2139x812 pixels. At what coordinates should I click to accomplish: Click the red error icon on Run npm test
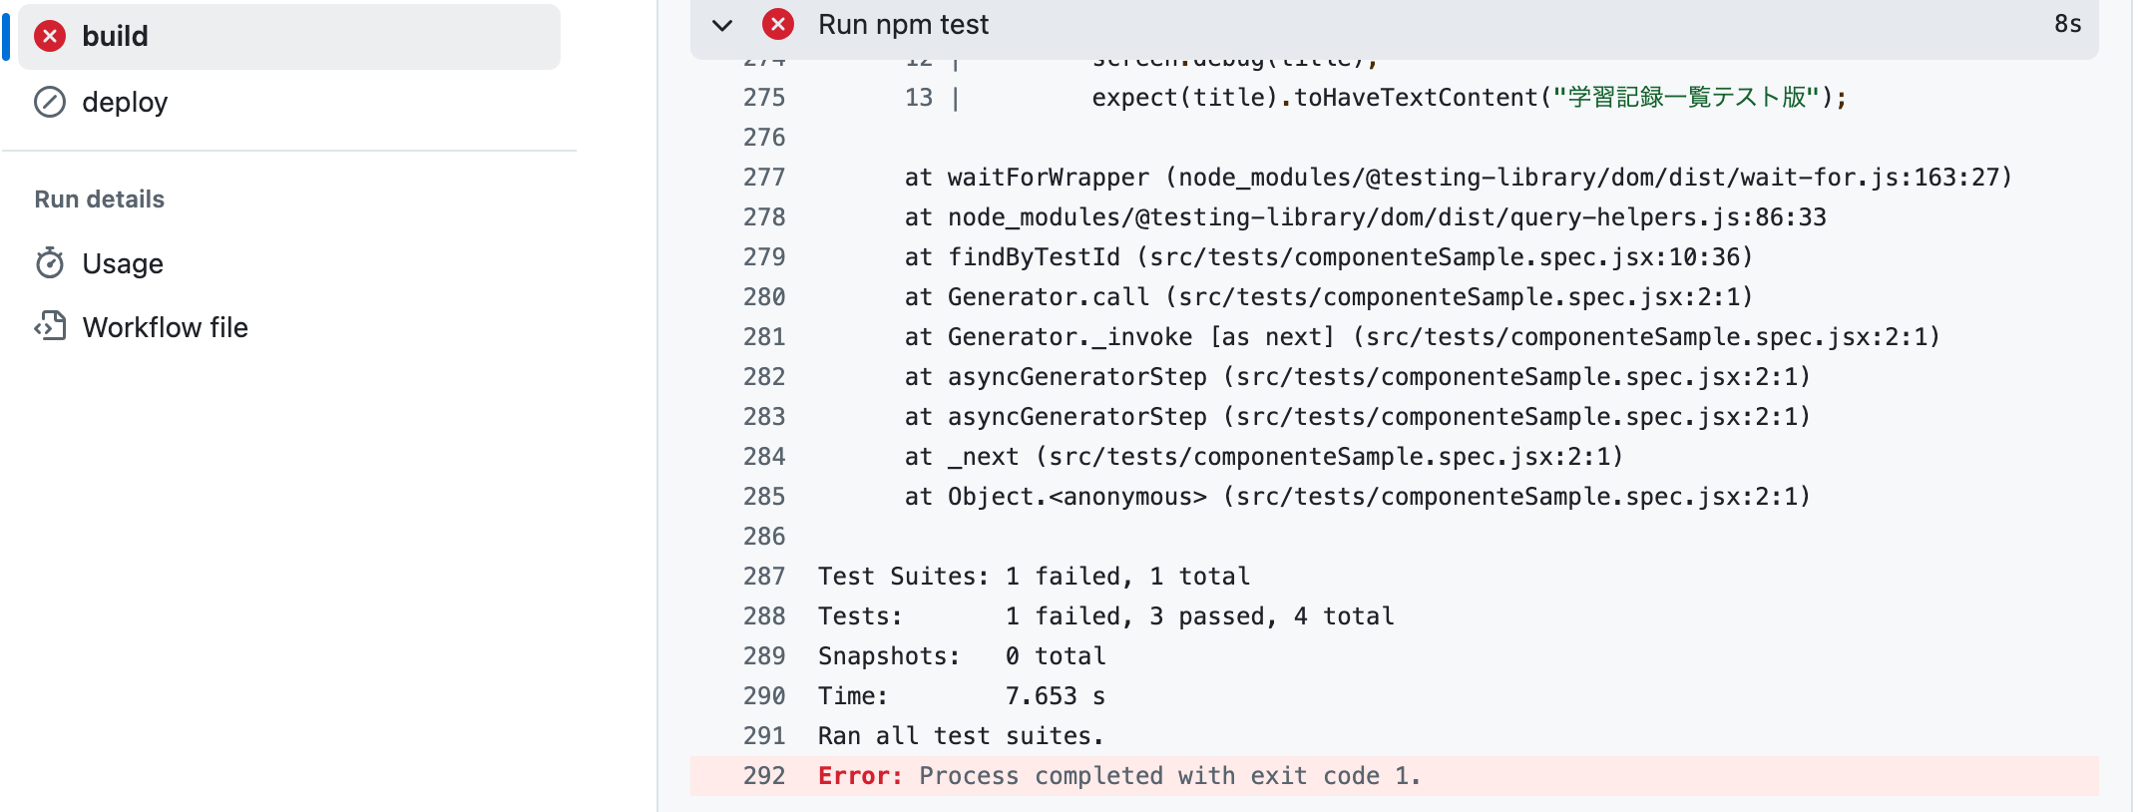[777, 24]
